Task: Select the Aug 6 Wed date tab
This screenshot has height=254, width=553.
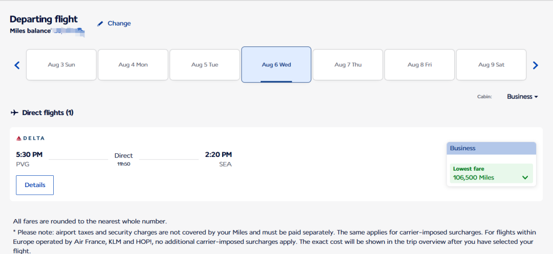Action: click(x=276, y=65)
